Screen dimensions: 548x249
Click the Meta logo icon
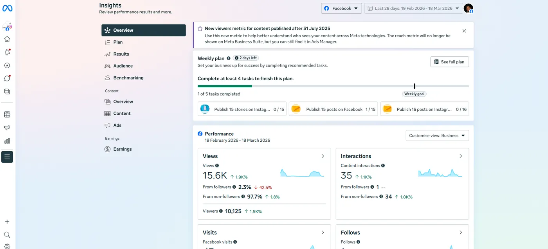click(7, 8)
